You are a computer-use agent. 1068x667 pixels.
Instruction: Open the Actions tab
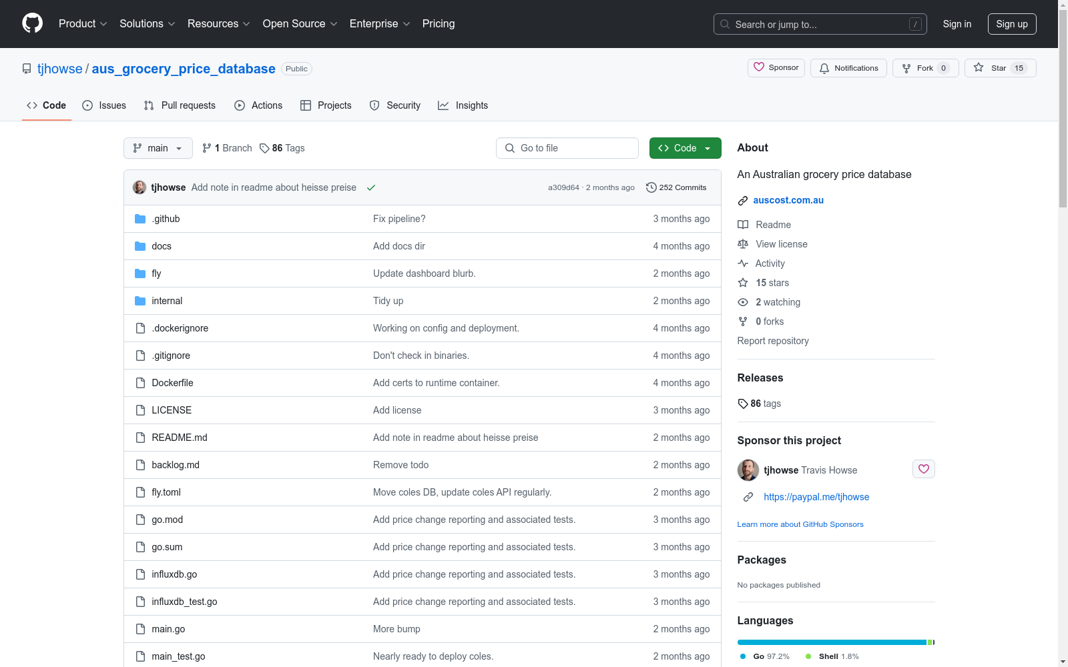click(x=258, y=105)
